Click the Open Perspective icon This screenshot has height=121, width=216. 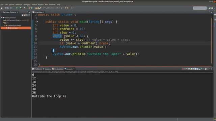coord(210,8)
